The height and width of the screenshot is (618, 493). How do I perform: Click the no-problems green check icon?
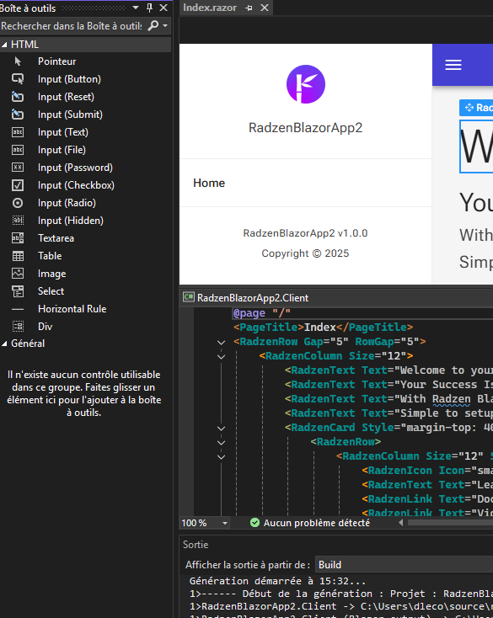(255, 523)
